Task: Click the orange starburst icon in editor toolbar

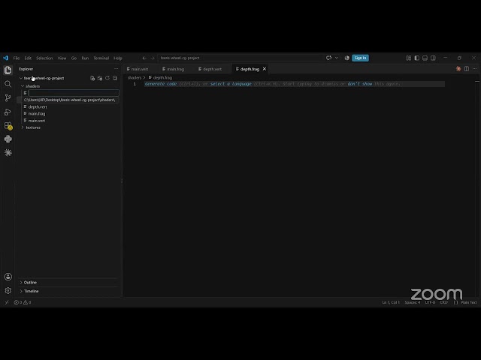Action: pos(458,69)
